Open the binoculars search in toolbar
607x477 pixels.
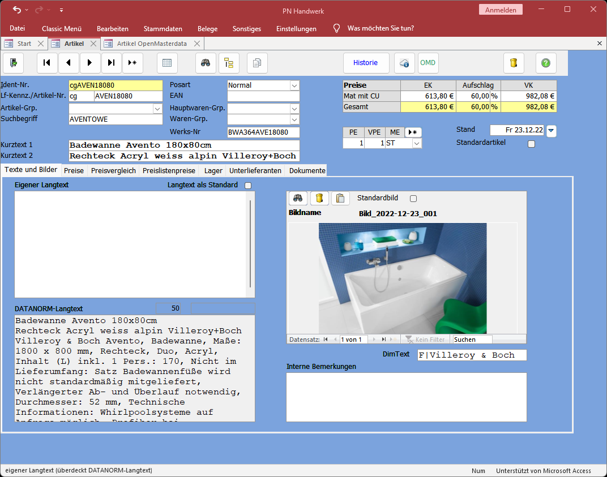tap(206, 63)
